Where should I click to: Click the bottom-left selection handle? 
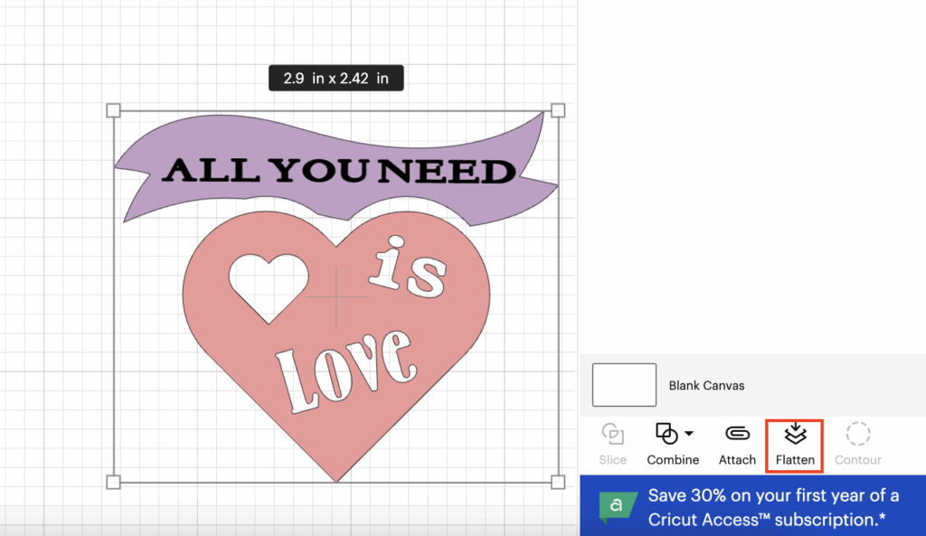113,482
